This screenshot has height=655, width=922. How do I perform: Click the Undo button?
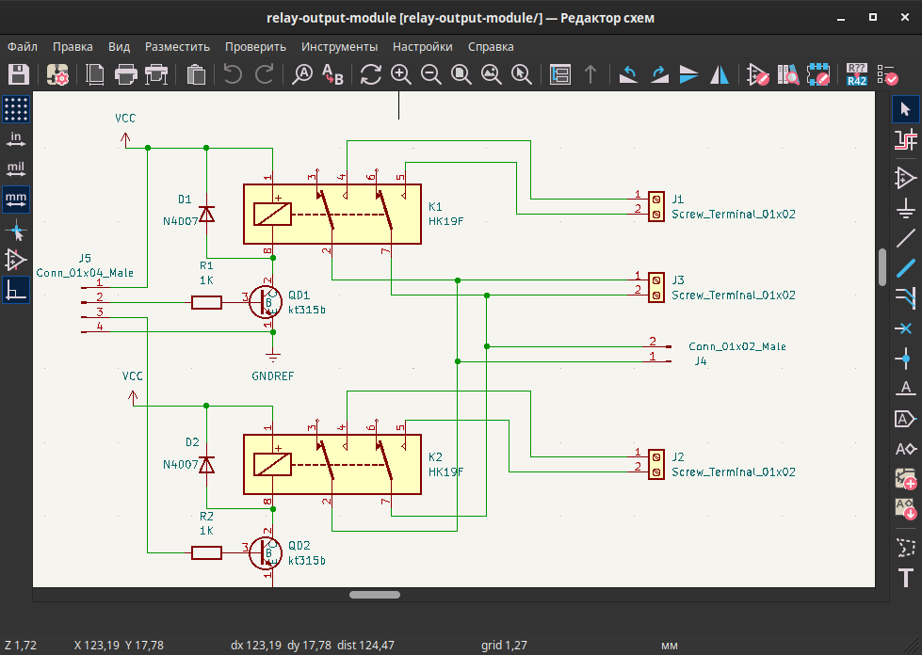coord(229,75)
